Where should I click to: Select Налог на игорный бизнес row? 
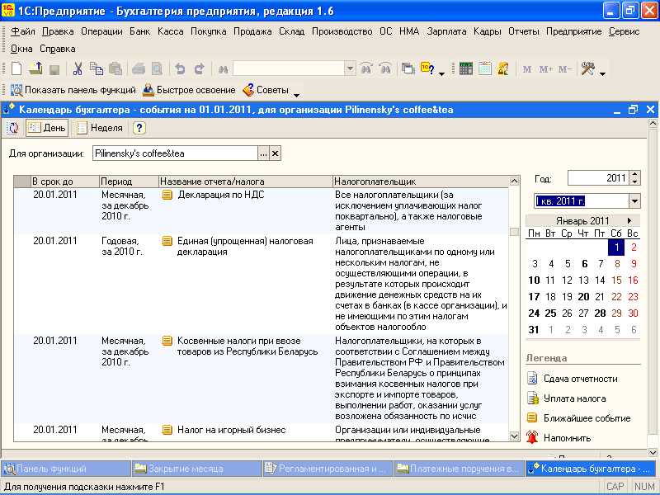point(261,432)
